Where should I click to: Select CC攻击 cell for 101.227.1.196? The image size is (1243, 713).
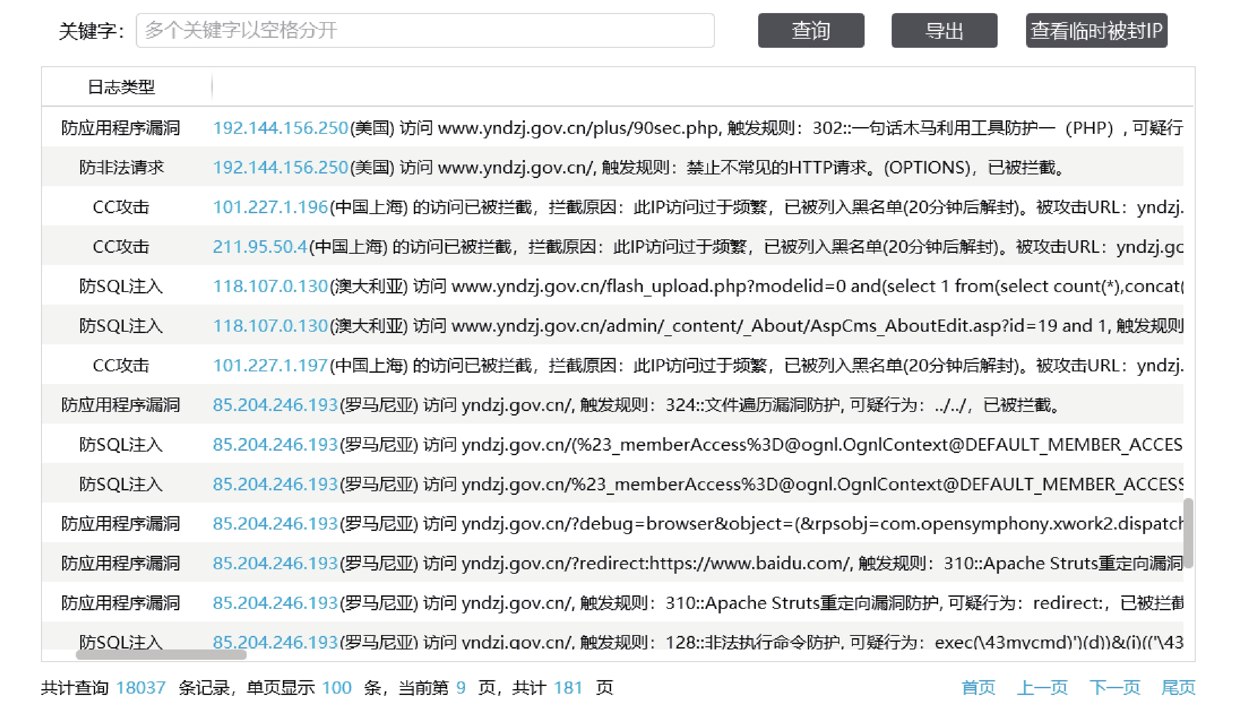(121, 207)
